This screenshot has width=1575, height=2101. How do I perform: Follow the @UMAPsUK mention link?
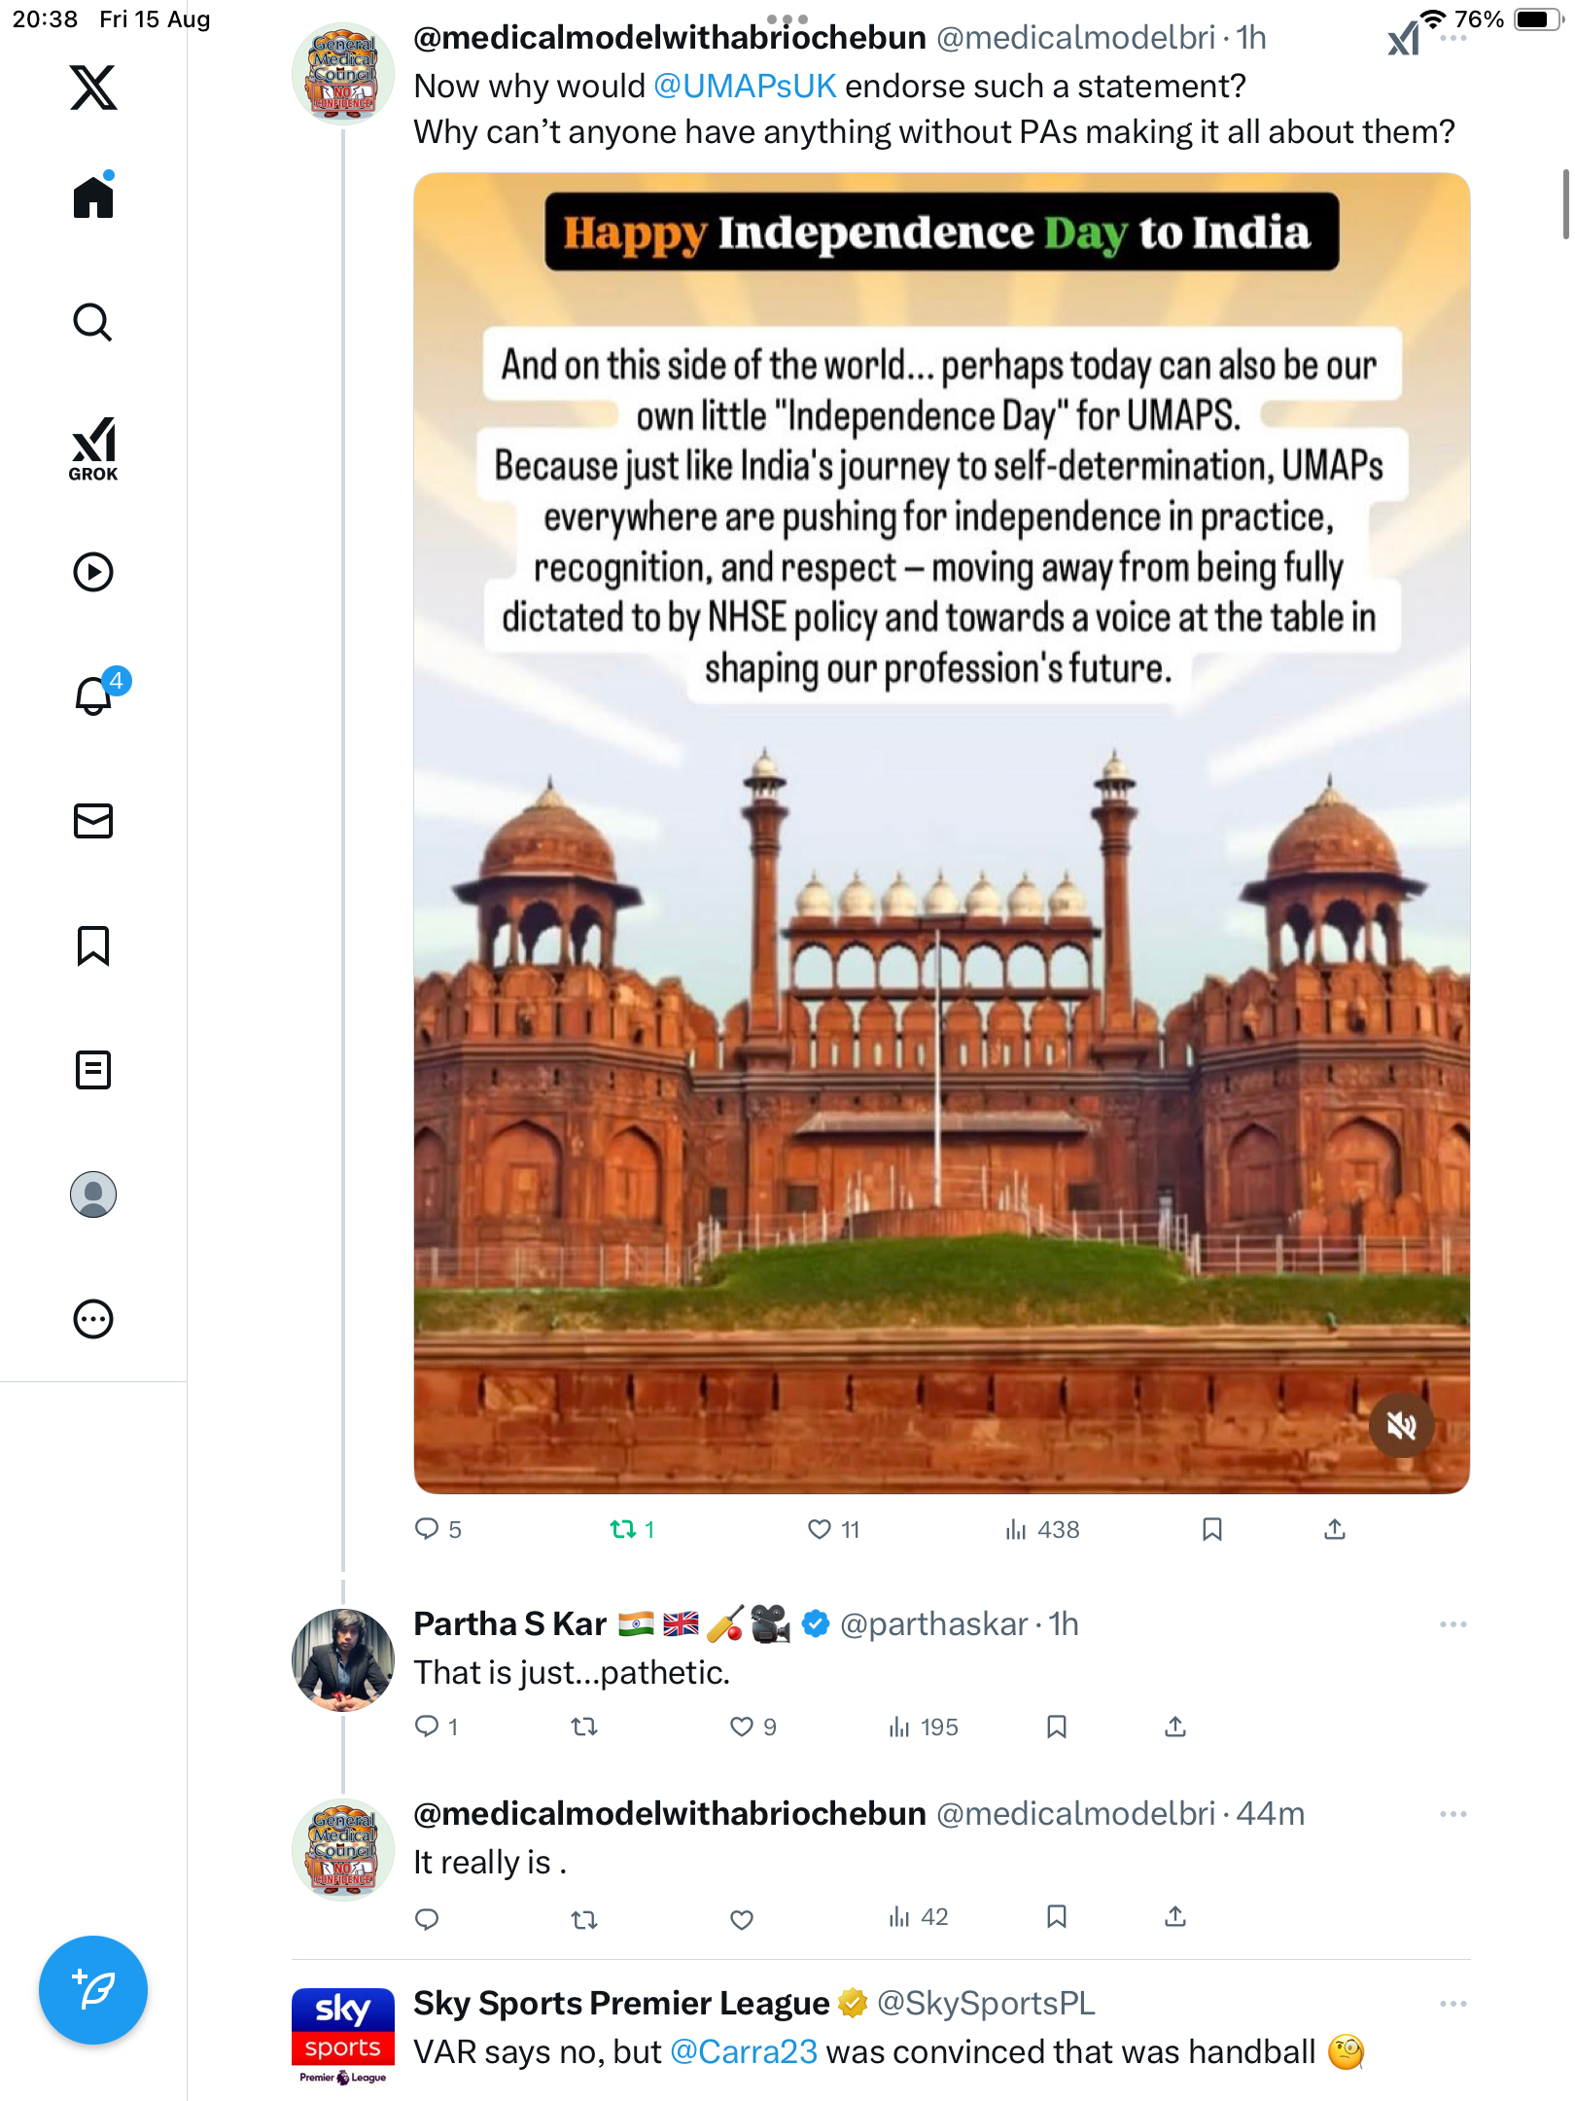(x=745, y=86)
